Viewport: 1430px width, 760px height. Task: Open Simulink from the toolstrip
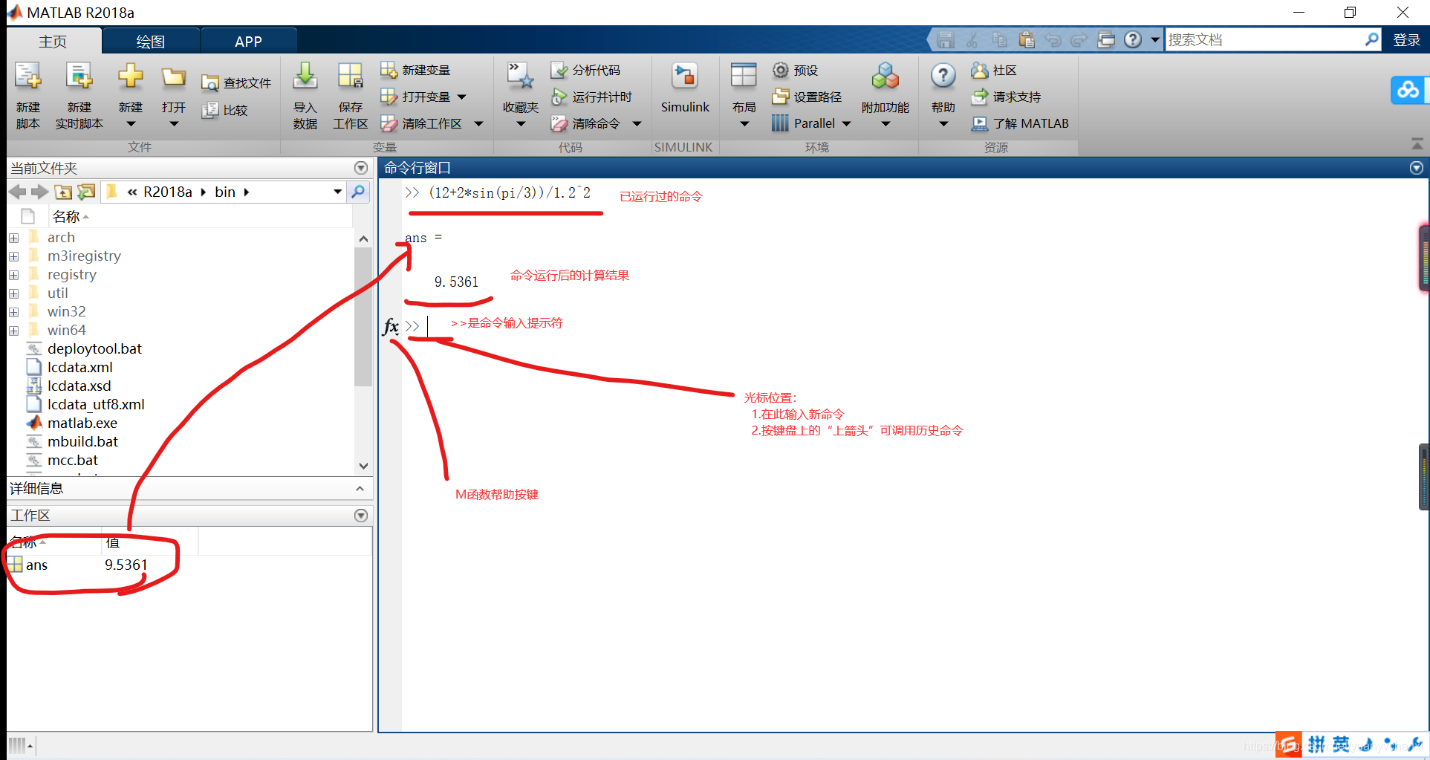(x=685, y=88)
